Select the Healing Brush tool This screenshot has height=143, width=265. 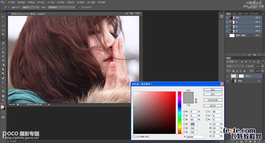[x=3, y=43]
